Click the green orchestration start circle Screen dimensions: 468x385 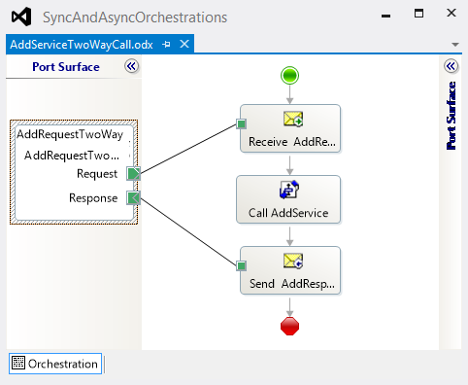pyautogui.click(x=289, y=76)
